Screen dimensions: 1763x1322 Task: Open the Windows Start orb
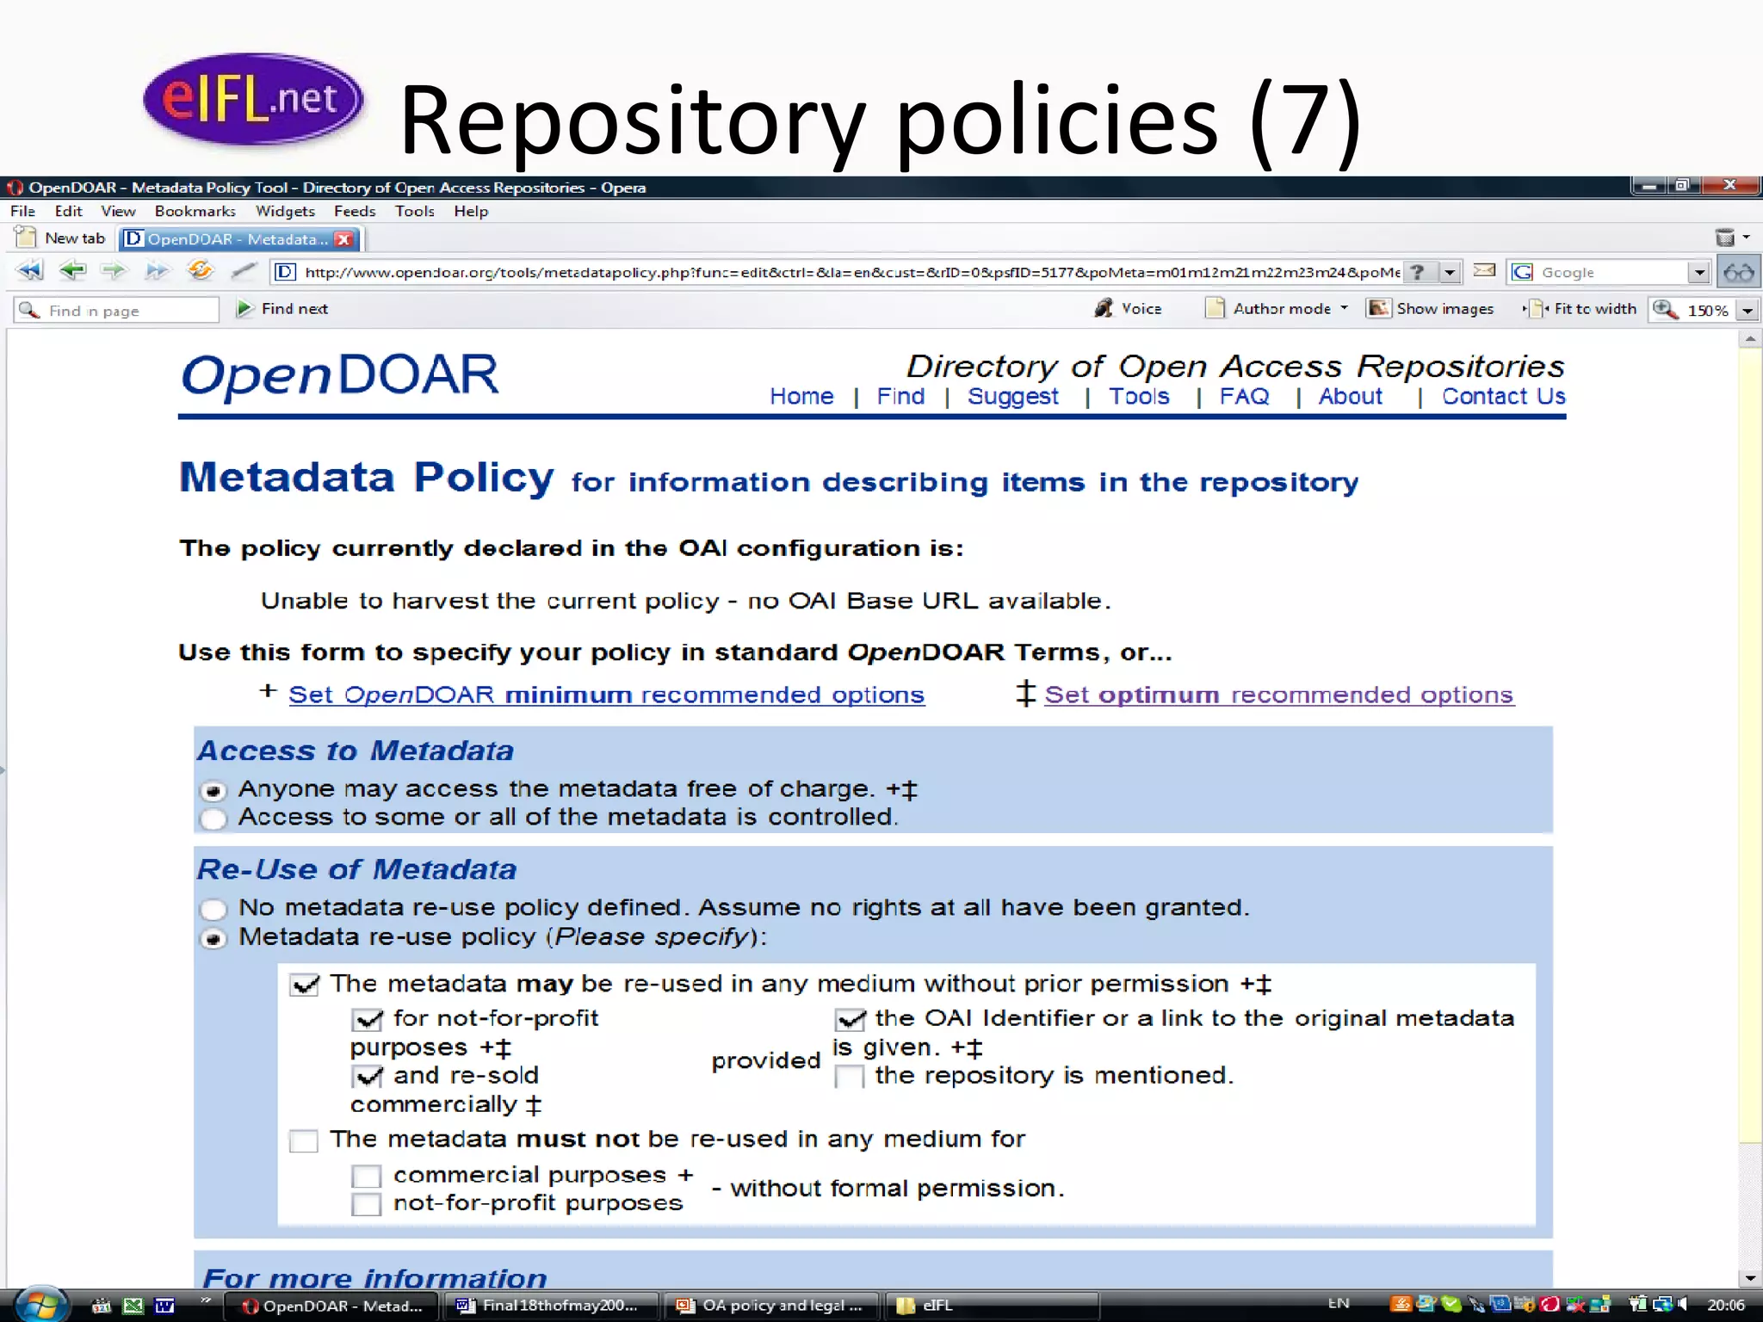(x=40, y=1305)
